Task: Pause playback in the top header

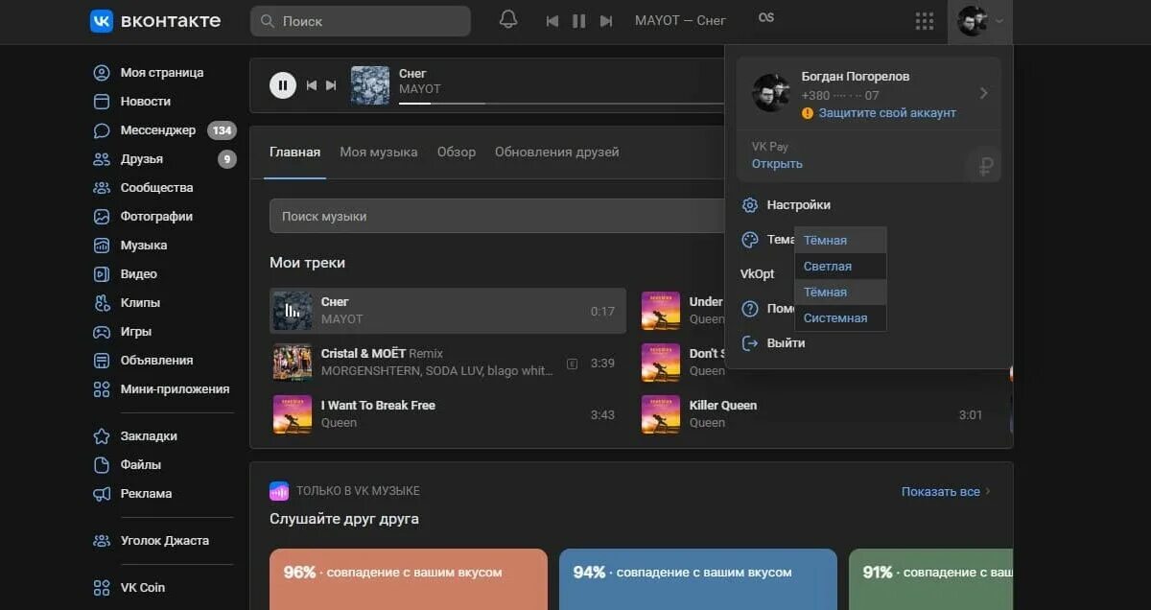Action: 579,21
